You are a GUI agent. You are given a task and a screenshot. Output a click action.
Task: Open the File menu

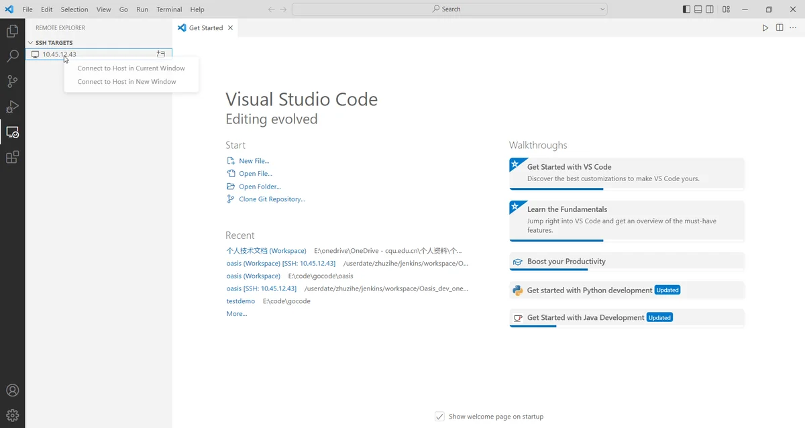[28, 9]
